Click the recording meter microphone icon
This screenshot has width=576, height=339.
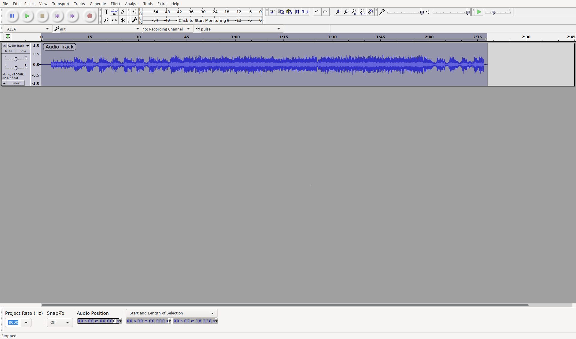point(134,20)
